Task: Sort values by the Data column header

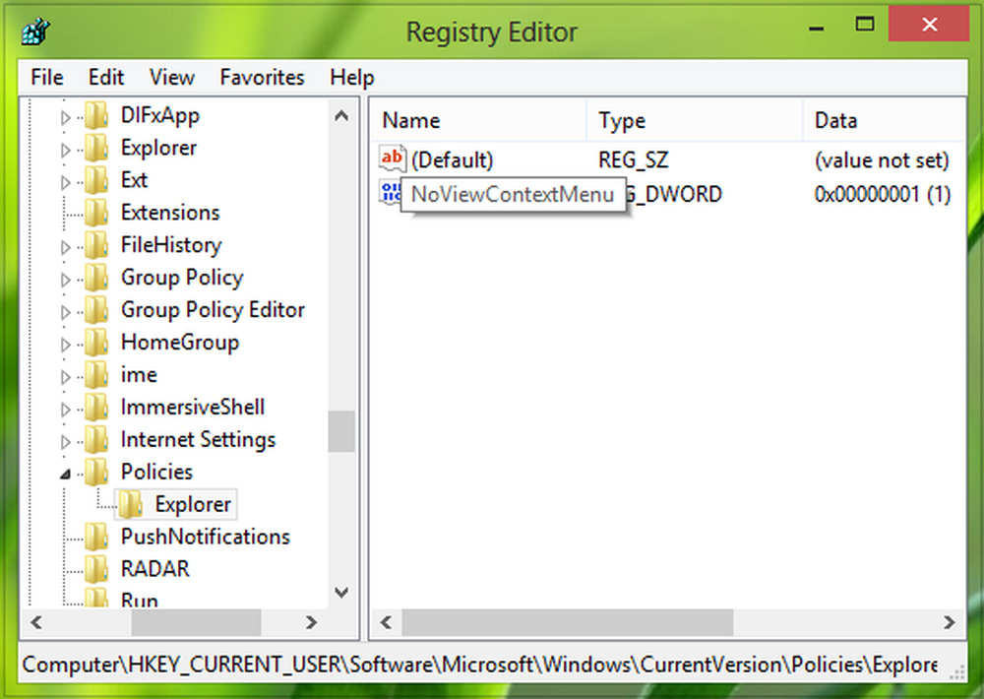Action: click(x=885, y=120)
